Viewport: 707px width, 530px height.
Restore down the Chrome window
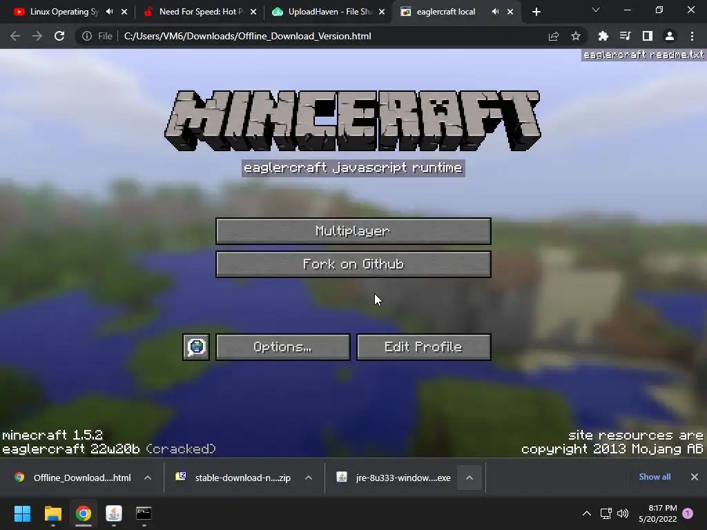pyautogui.click(x=659, y=10)
